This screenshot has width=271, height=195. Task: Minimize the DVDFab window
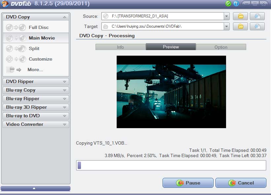click(247, 4)
